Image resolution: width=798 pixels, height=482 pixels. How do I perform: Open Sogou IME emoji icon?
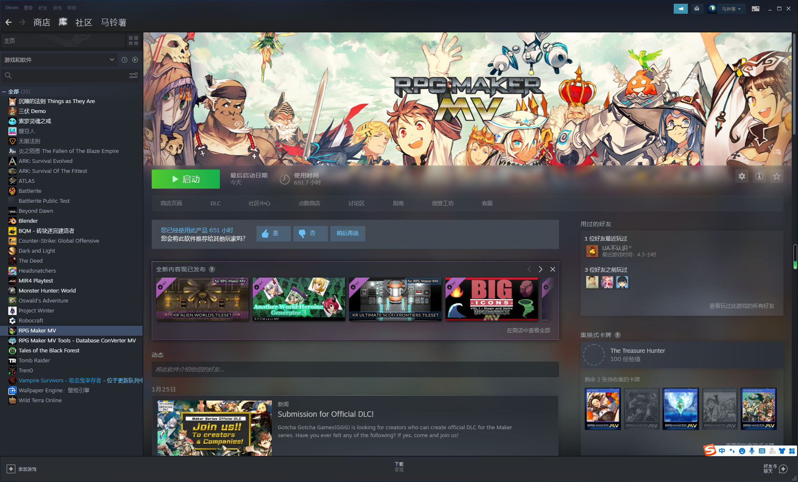[742, 451]
